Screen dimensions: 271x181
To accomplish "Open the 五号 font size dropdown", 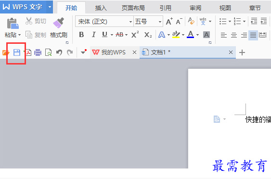I will tap(160, 22).
